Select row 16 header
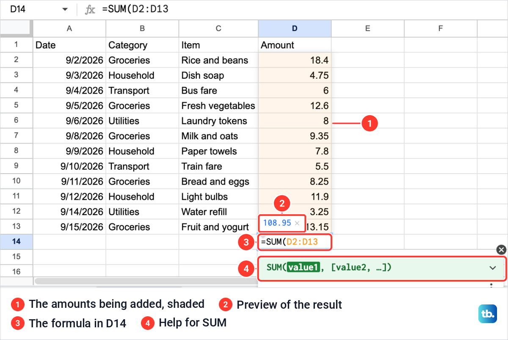The height and width of the screenshot is (340, 508). click(16, 272)
